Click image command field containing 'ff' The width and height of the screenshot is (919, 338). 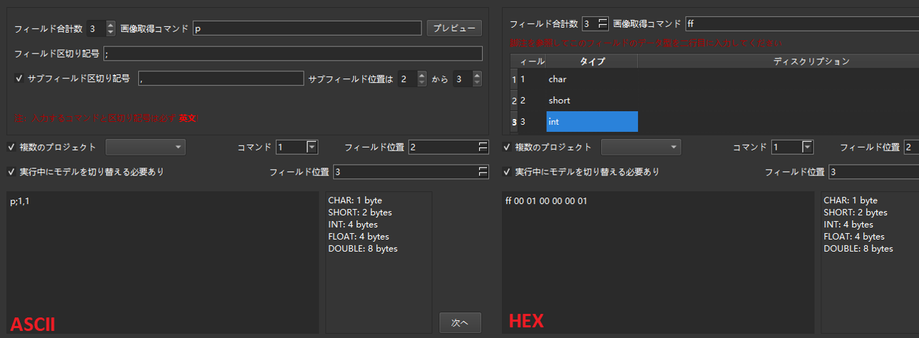pyautogui.click(x=801, y=24)
